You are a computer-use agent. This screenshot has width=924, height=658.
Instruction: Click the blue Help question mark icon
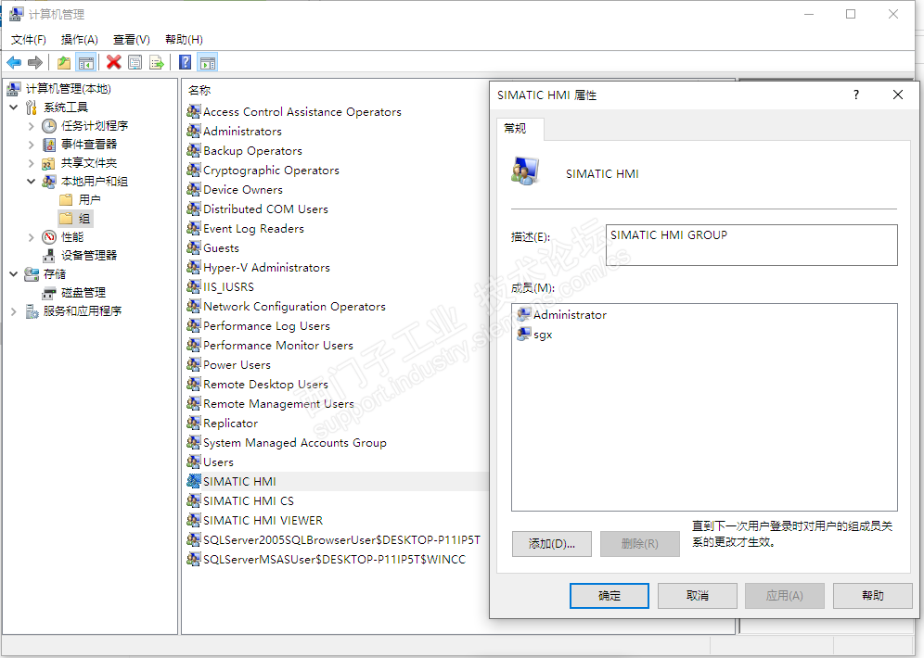pyautogui.click(x=185, y=62)
